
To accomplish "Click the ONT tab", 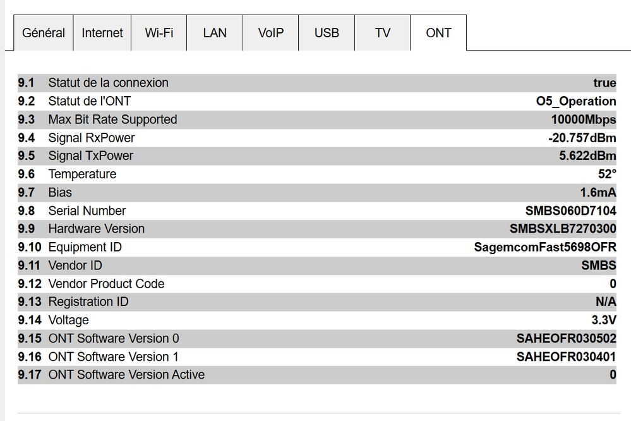I will click(x=438, y=33).
